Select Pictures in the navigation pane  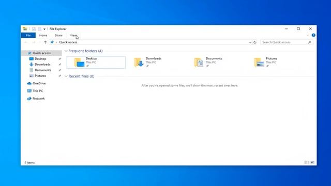[x=40, y=76]
